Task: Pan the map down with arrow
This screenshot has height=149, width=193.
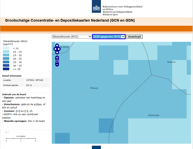Action: [57, 53]
